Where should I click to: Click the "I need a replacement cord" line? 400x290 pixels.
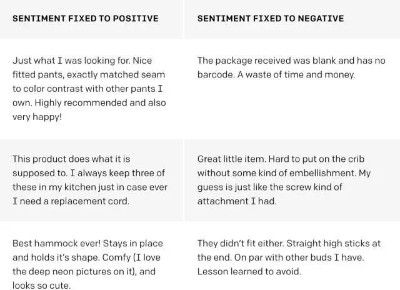click(70, 201)
